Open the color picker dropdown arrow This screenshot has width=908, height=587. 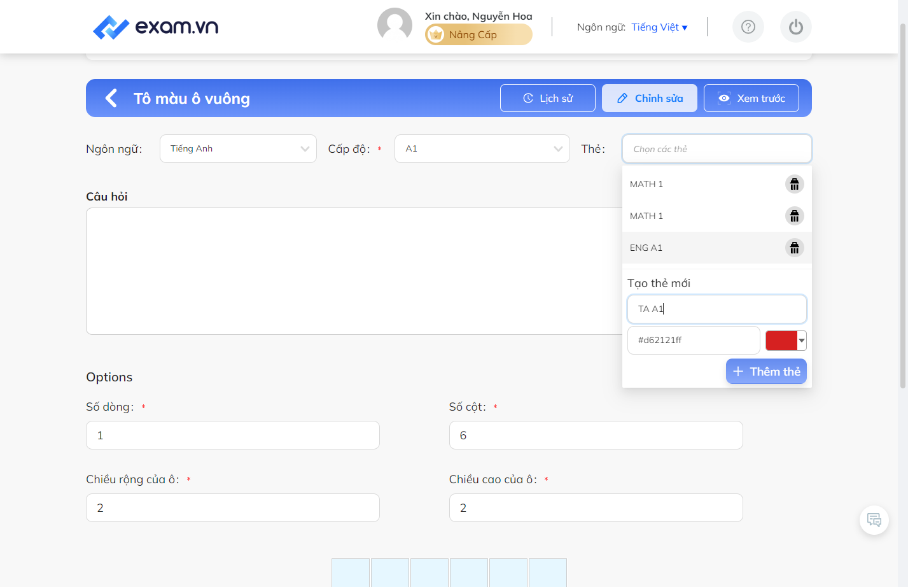[802, 341]
